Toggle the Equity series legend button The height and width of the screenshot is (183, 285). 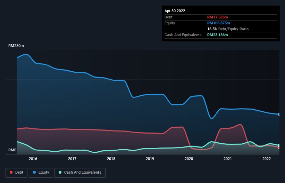[x=41, y=173]
